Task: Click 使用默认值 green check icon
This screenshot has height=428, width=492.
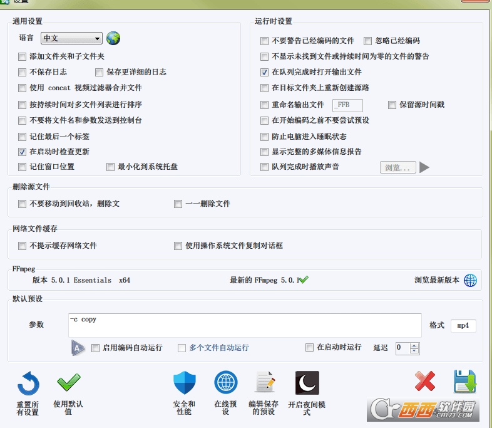Action: coord(68,382)
